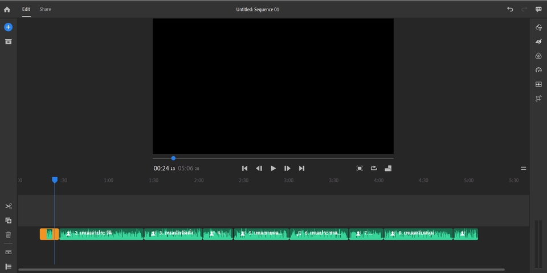
Task: Undo the last action
Action: [x=510, y=10]
